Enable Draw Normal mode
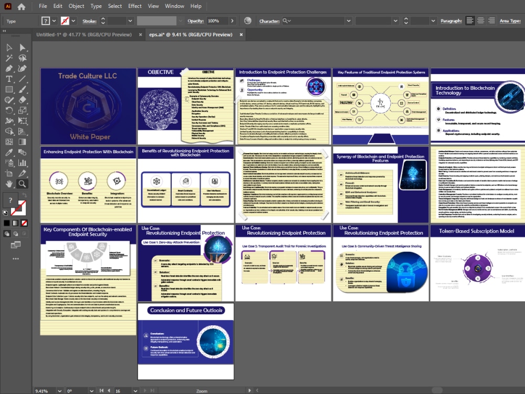This screenshot has height=394, width=525. coord(7,234)
